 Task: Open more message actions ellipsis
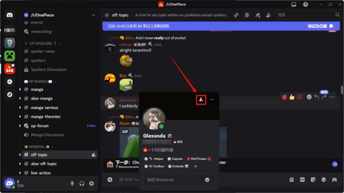click(x=332, y=97)
